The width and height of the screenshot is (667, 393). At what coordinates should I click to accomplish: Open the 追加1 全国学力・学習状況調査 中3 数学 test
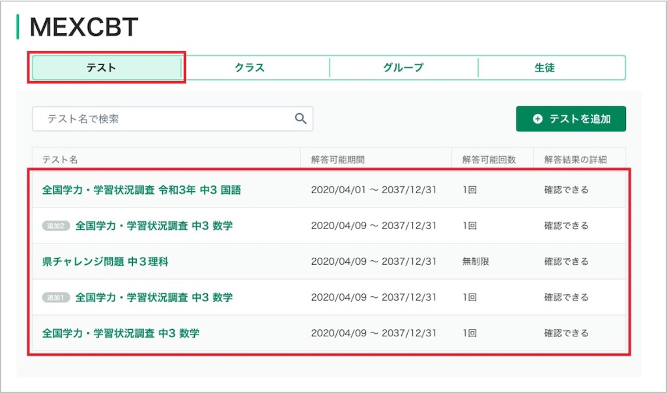point(154,297)
